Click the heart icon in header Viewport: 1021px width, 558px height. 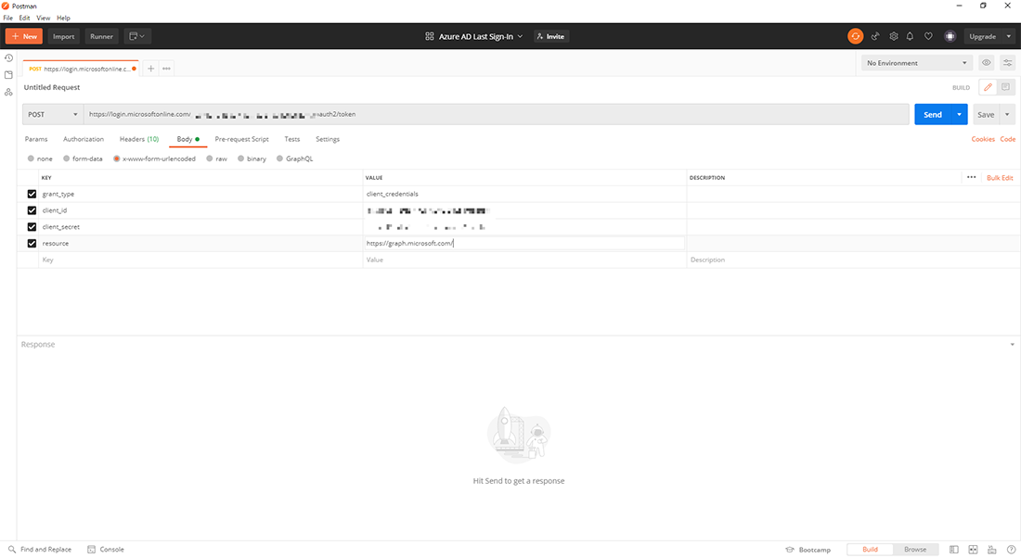coord(928,36)
